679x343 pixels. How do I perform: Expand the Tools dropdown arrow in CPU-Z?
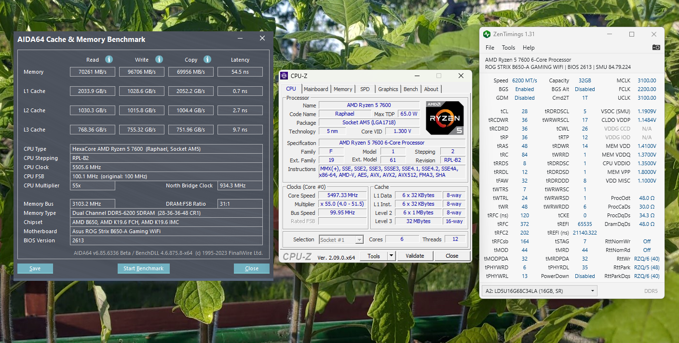[391, 256]
